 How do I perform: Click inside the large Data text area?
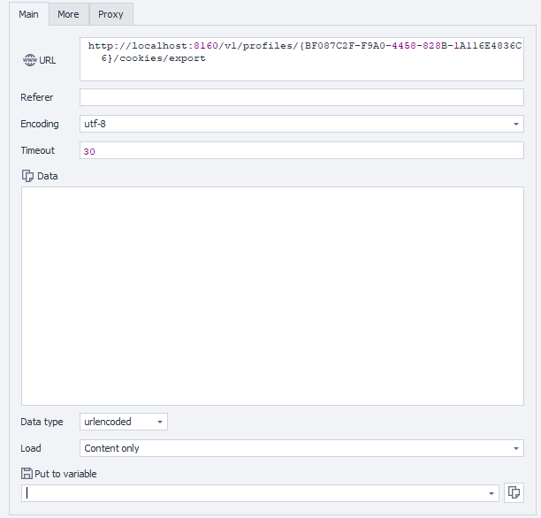click(x=272, y=296)
